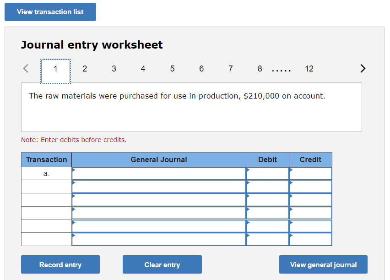Image resolution: width=390 pixels, height=280 pixels.
Task: Switch to journal entry tab 2
Action: click(85, 69)
